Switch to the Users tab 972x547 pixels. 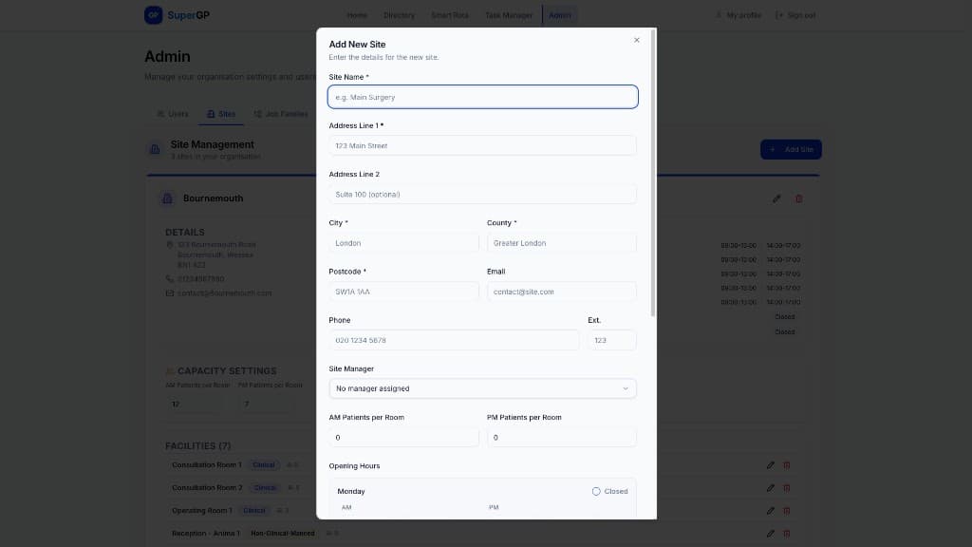point(173,114)
